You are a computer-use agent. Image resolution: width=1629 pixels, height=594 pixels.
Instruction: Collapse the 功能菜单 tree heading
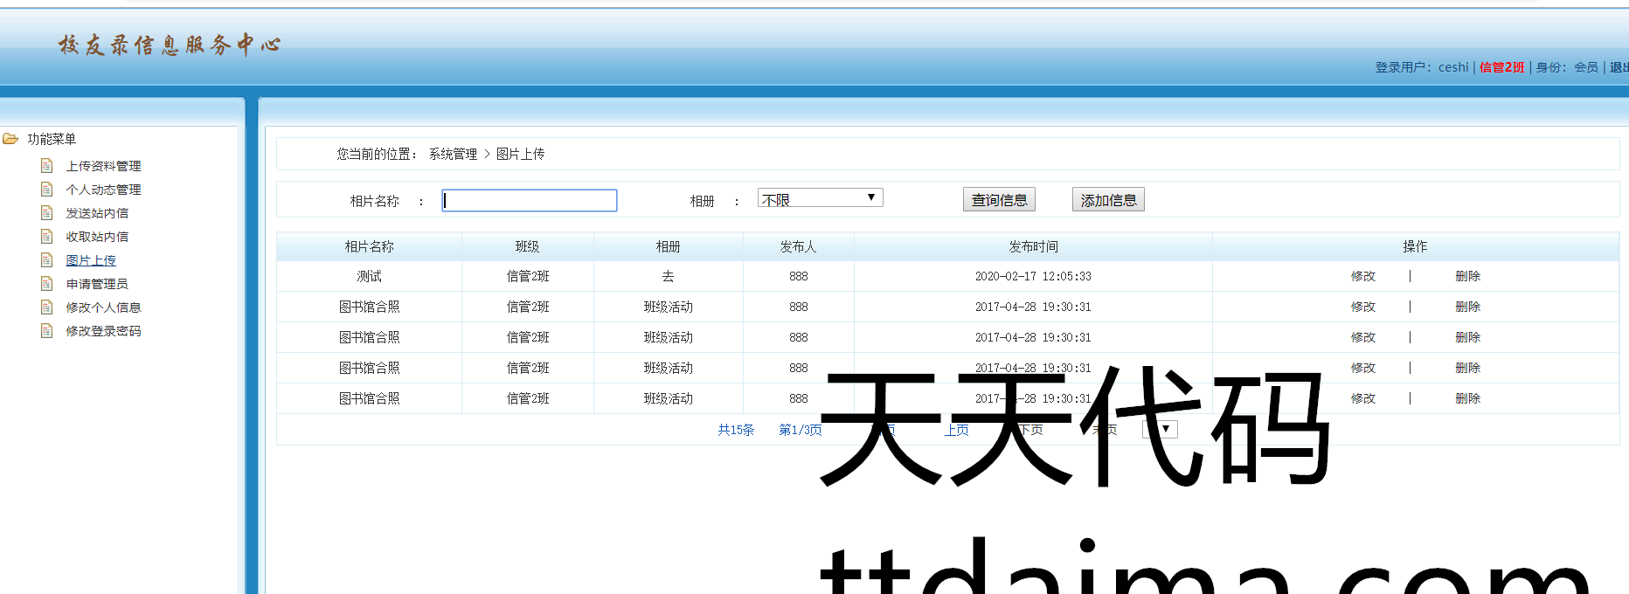[x=52, y=139]
